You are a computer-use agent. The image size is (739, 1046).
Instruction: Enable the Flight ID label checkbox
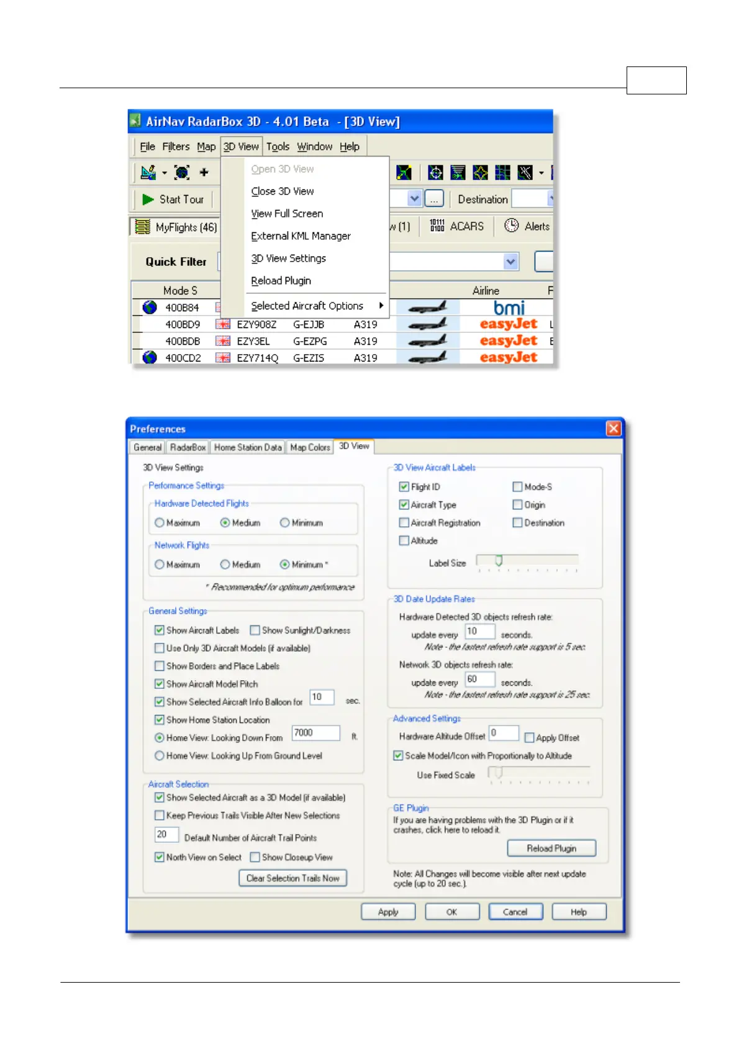[404, 487]
